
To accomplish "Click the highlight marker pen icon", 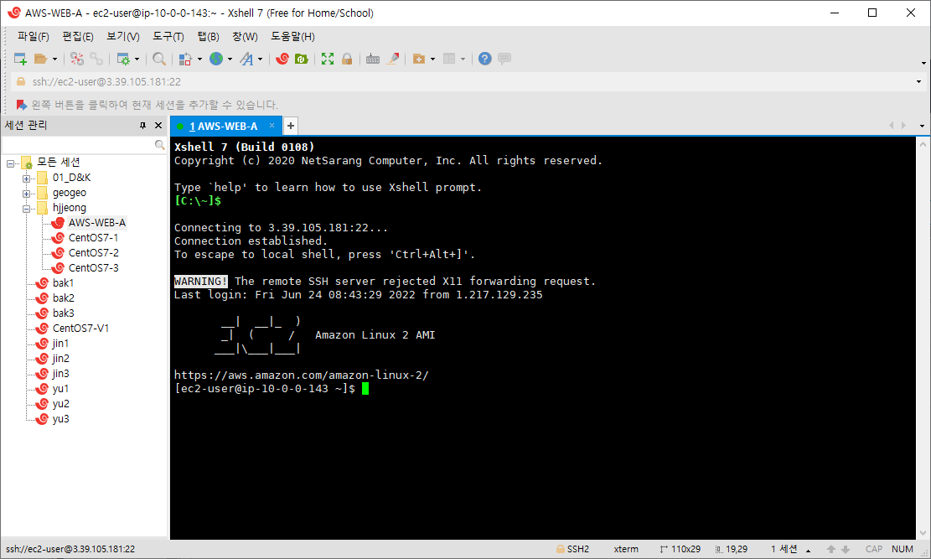I will point(392,59).
